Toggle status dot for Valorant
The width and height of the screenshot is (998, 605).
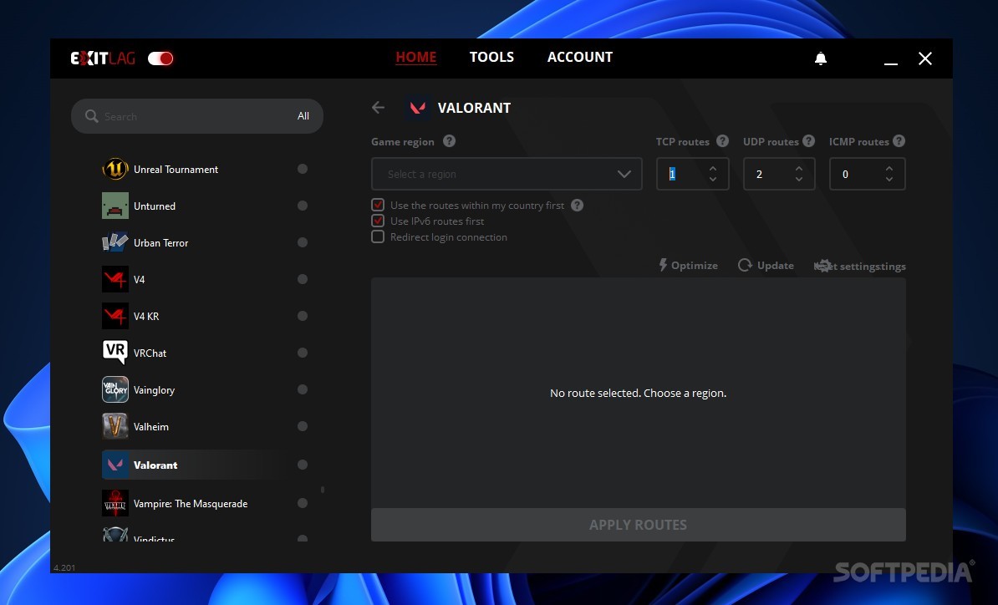tap(303, 465)
